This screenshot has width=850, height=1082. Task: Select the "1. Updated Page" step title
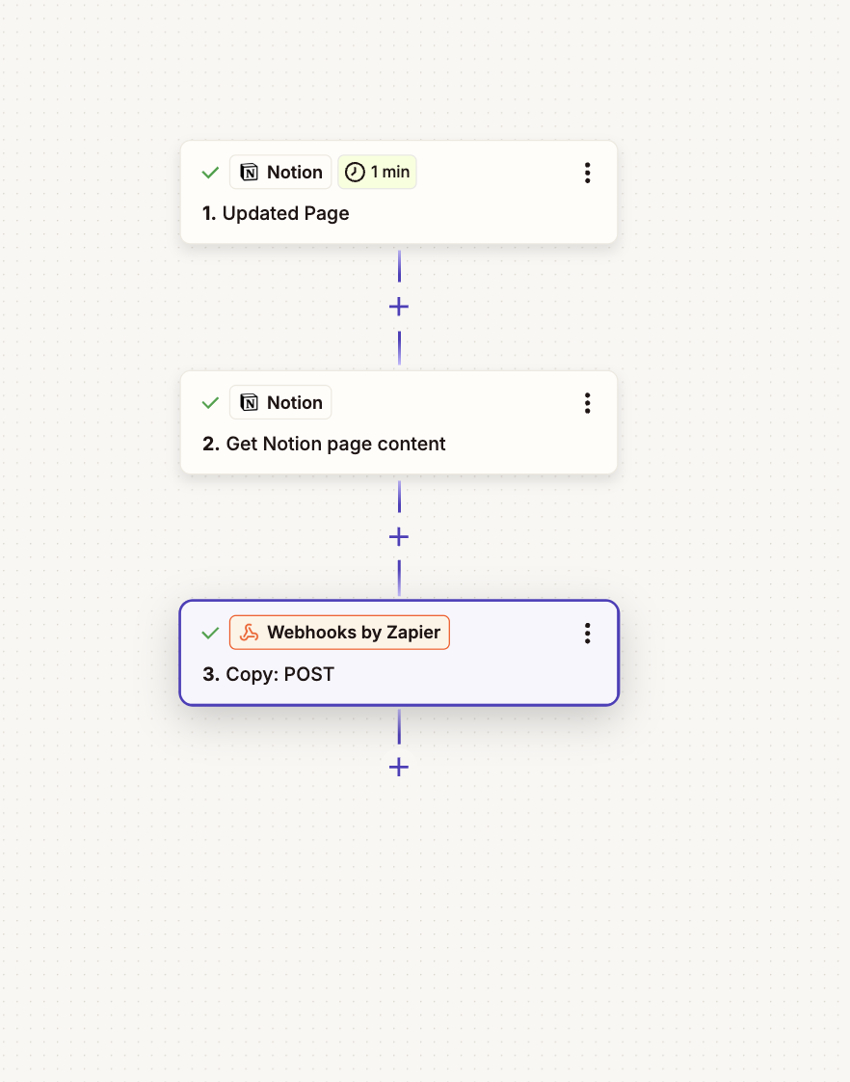(276, 213)
